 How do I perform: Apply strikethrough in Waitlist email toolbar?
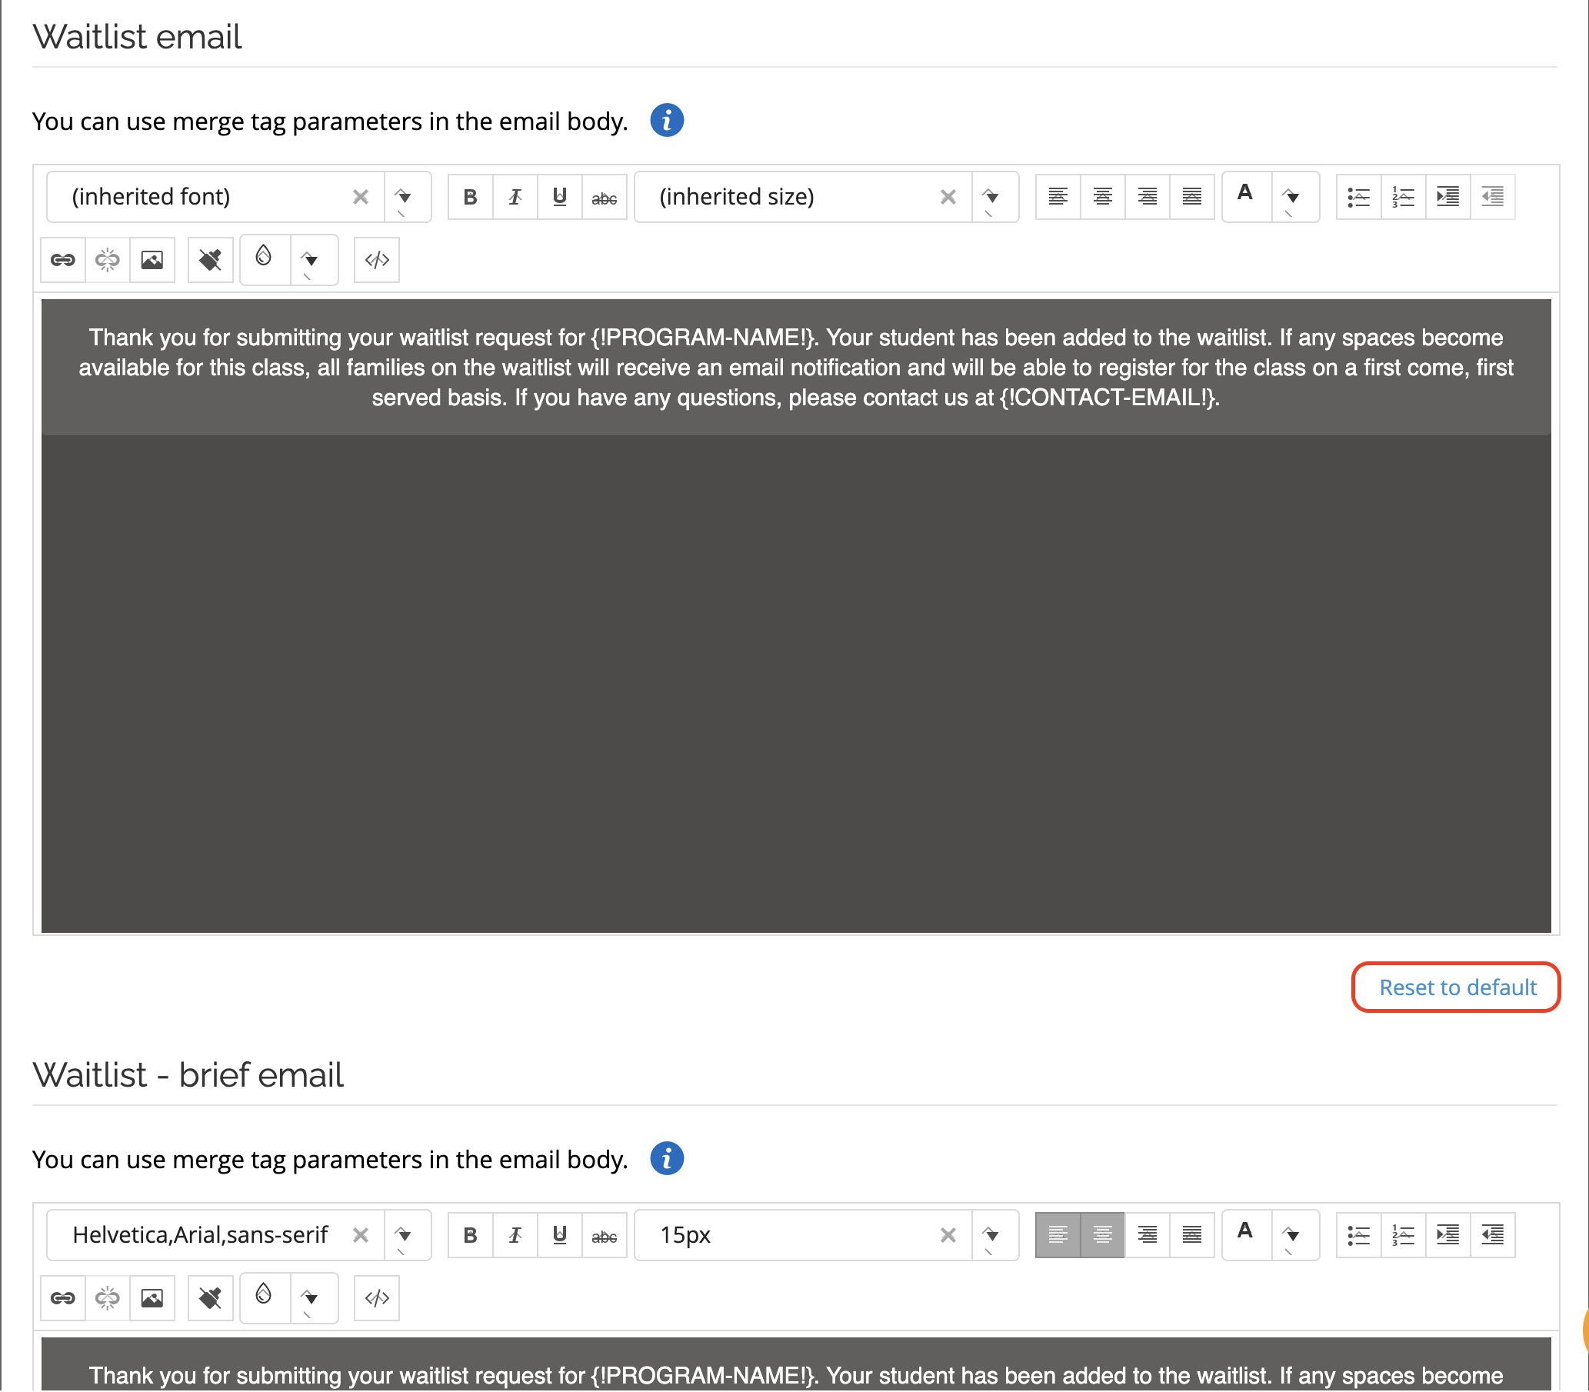click(605, 198)
